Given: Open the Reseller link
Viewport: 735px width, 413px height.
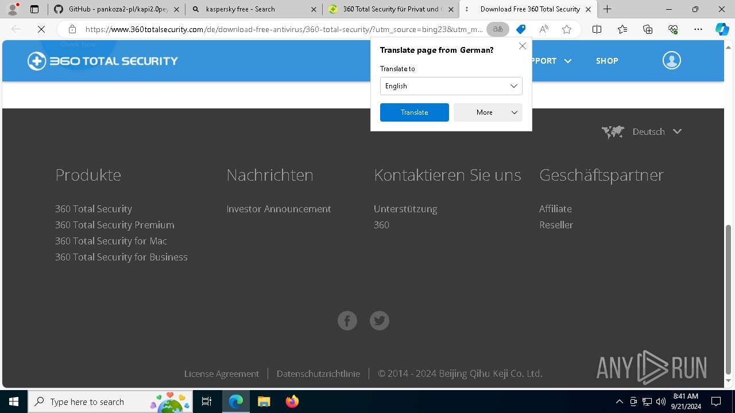Looking at the screenshot, I should pyautogui.click(x=556, y=225).
